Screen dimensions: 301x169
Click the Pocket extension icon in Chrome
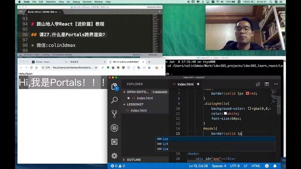pyautogui.click(x=123, y=68)
